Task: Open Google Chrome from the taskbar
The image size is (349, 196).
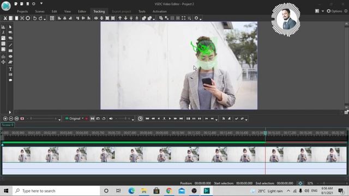Action: 169,191
